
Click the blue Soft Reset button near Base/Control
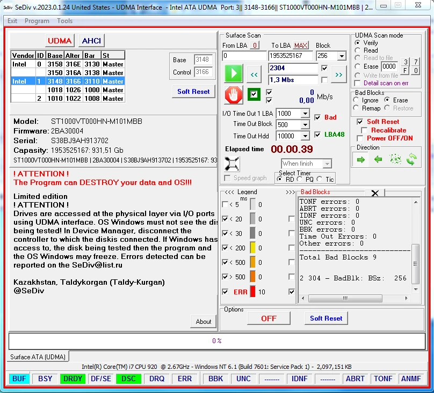pos(193,92)
